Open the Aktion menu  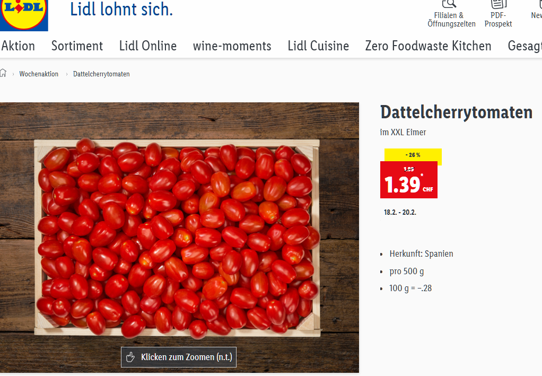pos(18,46)
